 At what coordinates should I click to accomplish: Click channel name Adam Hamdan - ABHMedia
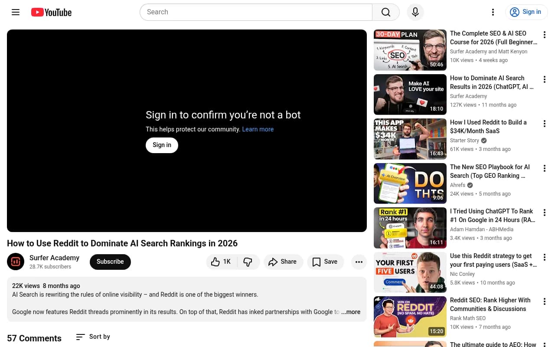482,229
